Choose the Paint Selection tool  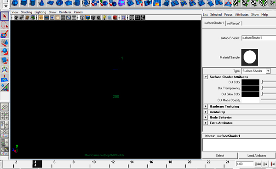pos(5,34)
